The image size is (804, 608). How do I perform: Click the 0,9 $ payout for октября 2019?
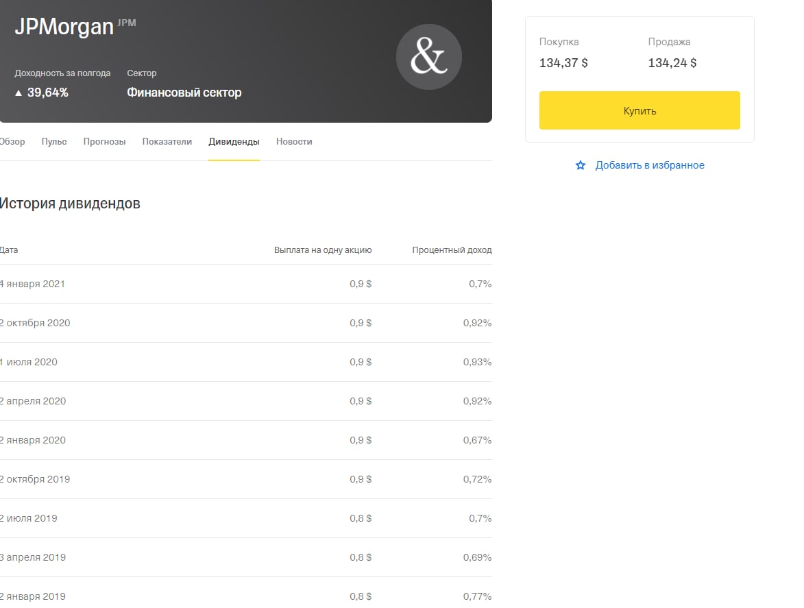click(361, 479)
